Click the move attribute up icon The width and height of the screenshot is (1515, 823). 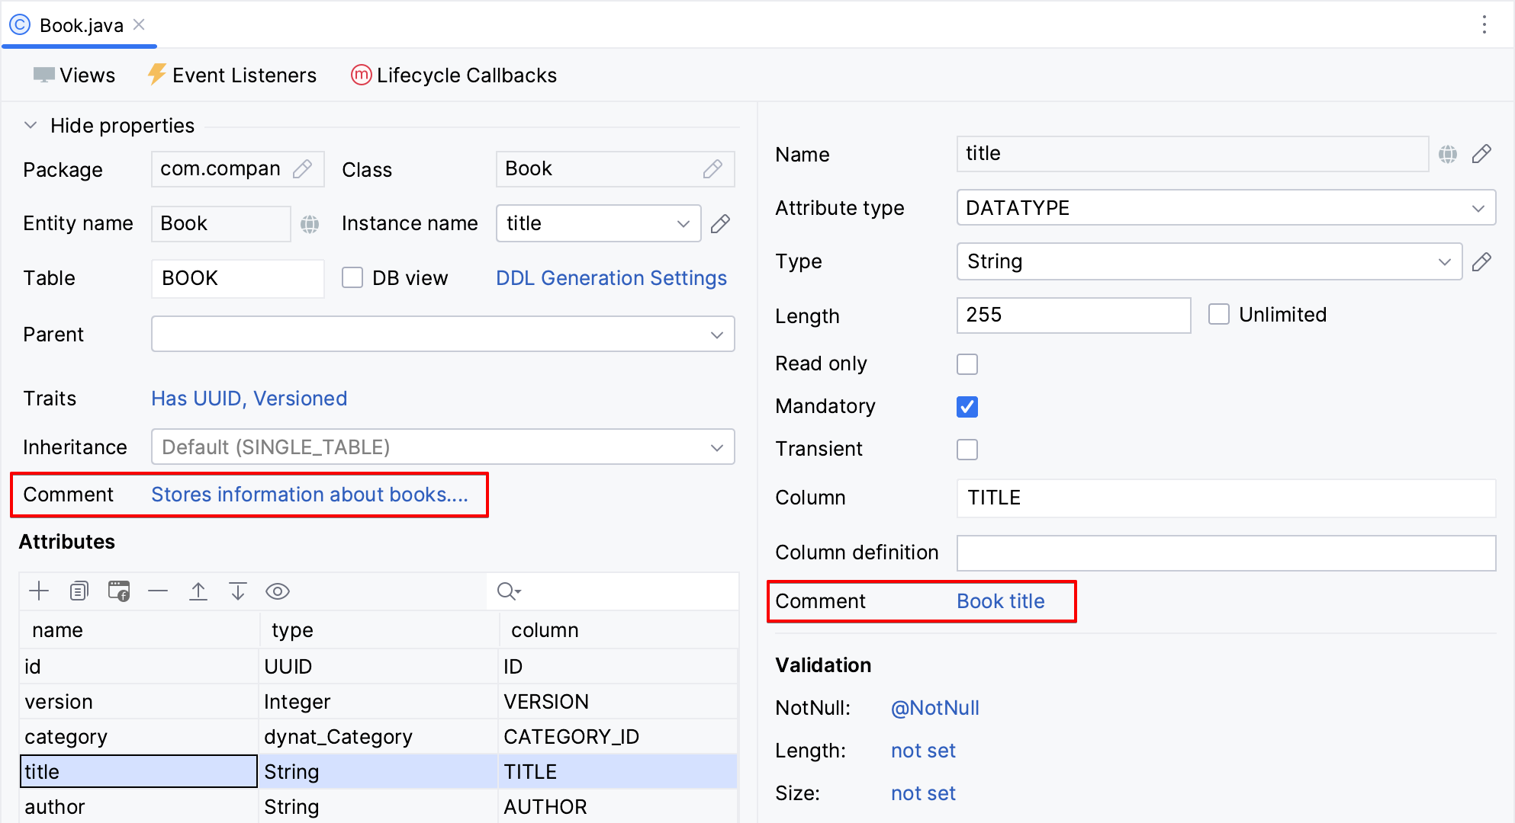point(198,589)
